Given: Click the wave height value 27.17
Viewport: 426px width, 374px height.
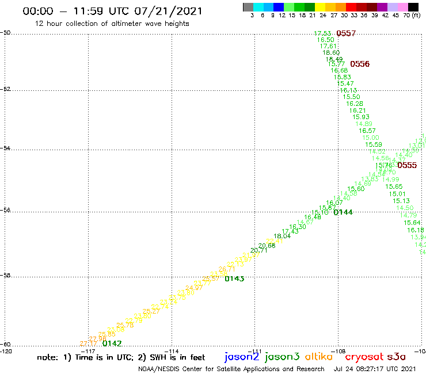Looking at the screenshot, I should coord(88,344).
